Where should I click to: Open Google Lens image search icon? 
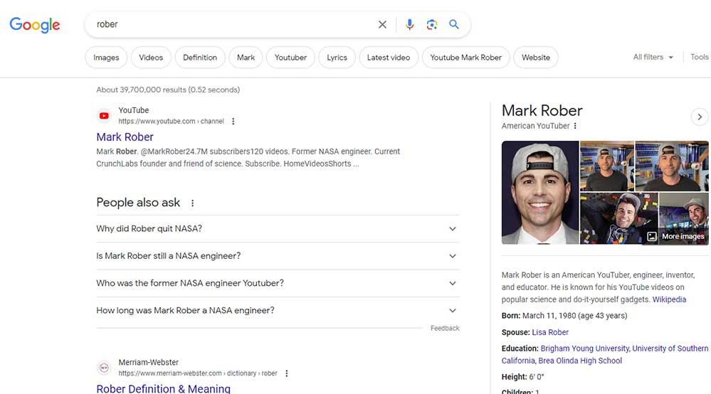click(432, 24)
